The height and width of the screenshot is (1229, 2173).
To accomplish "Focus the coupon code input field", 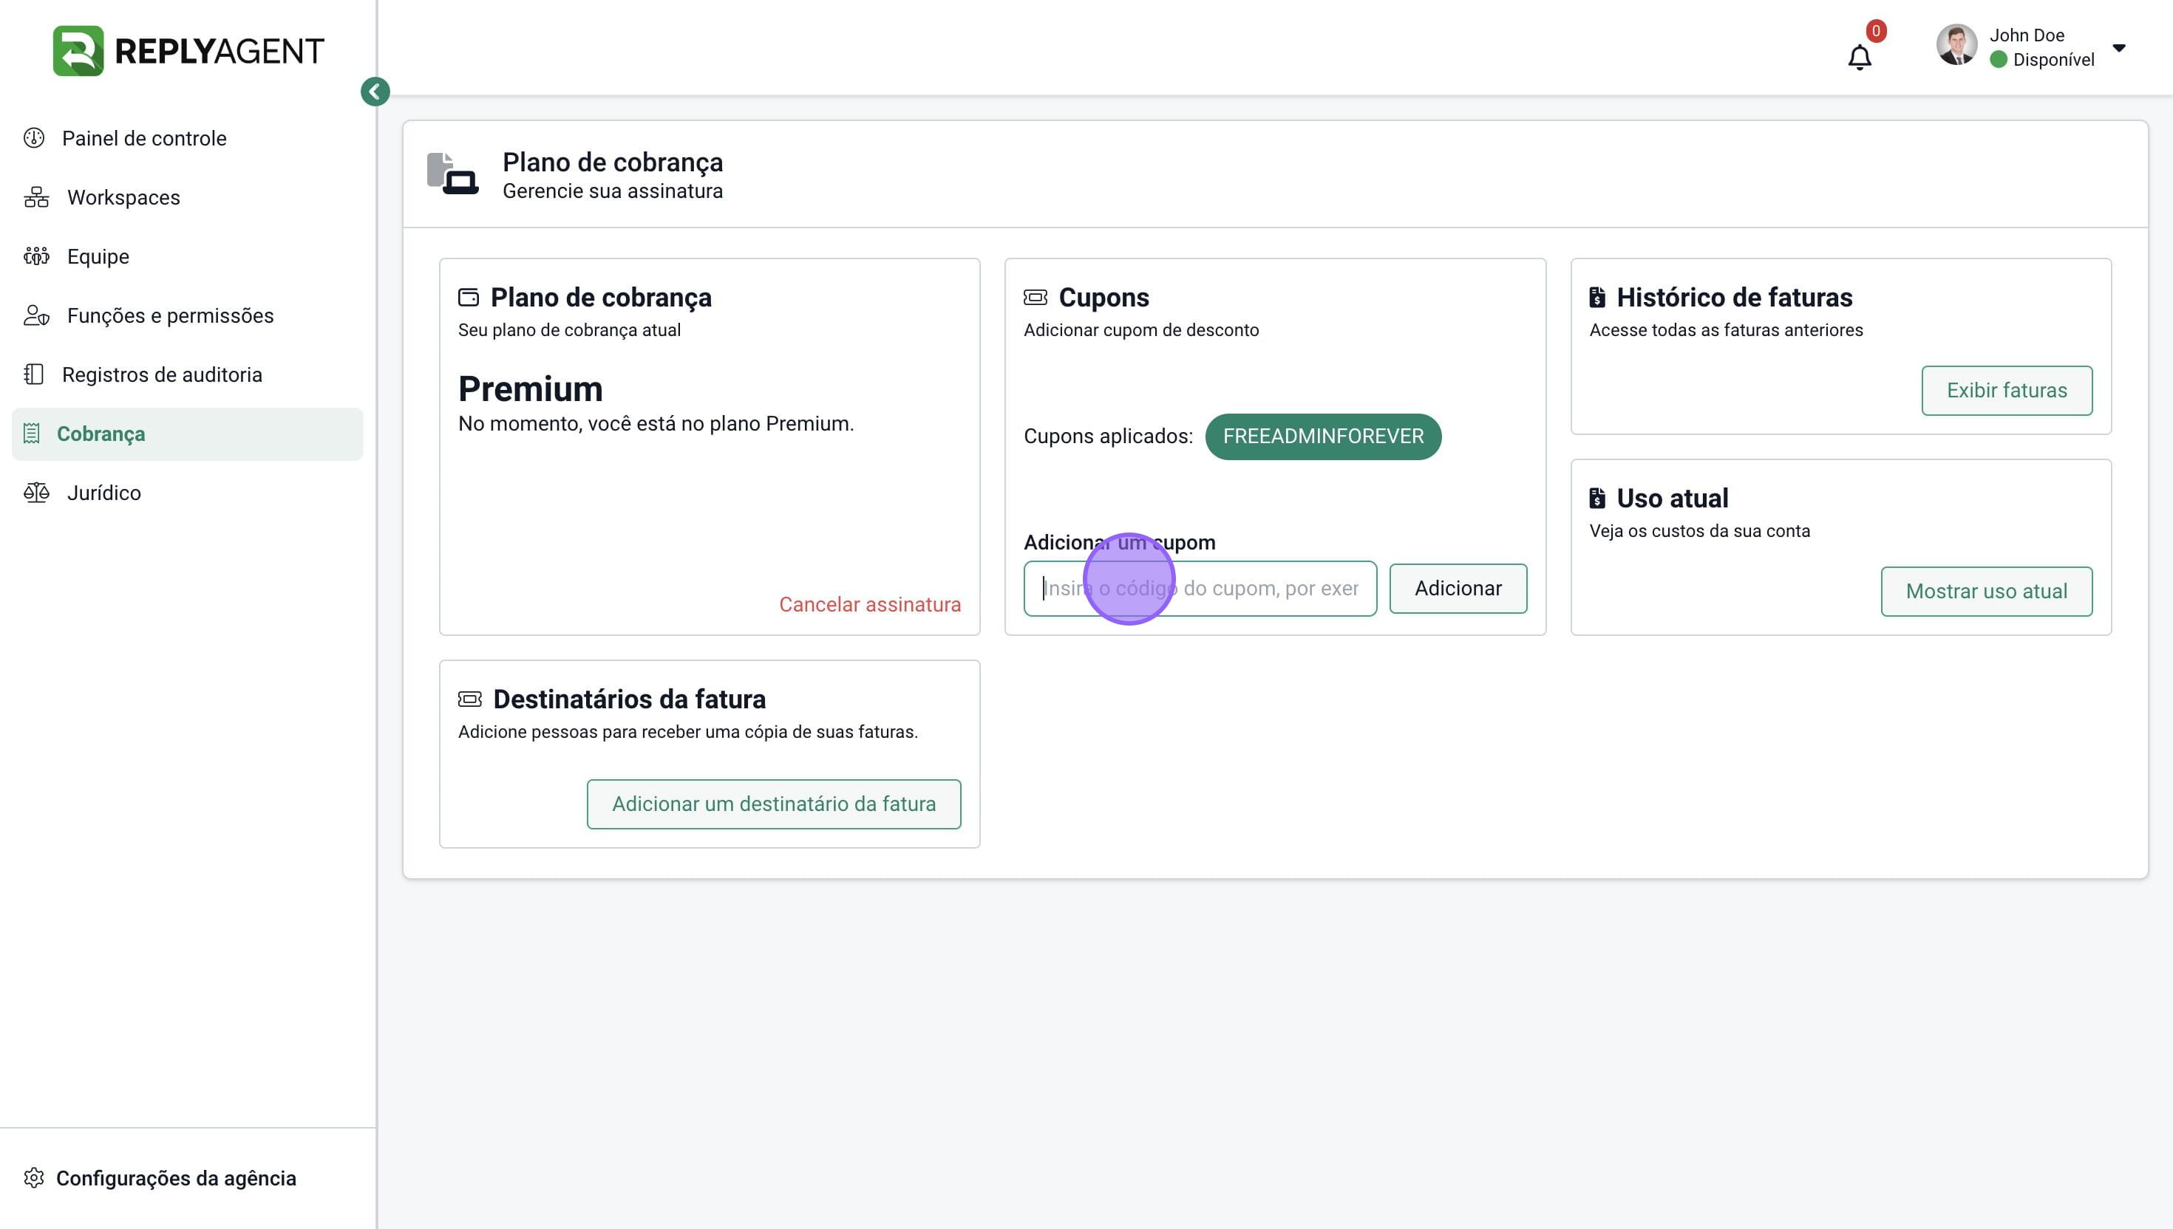I will pyautogui.click(x=1200, y=589).
